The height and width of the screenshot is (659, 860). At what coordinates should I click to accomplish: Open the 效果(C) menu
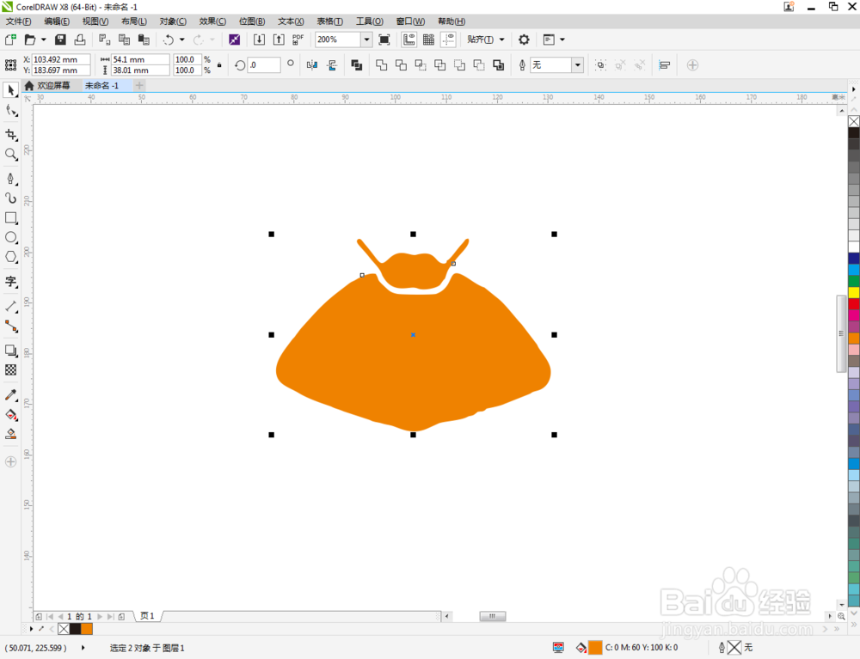212,21
